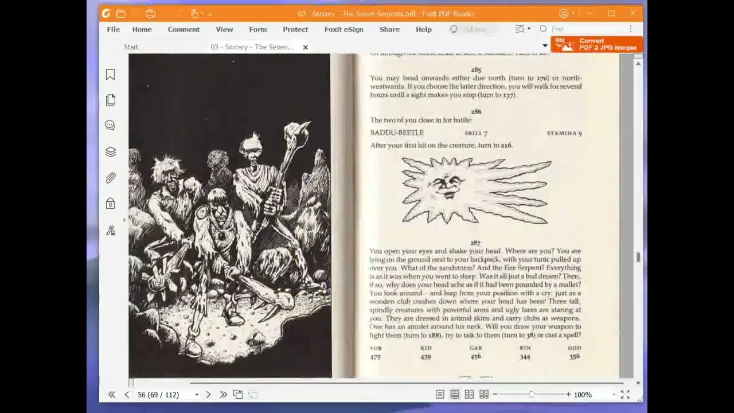This screenshot has width=734, height=413.
Task: Open the 100% zoom level dropdown
Action: (614, 395)
